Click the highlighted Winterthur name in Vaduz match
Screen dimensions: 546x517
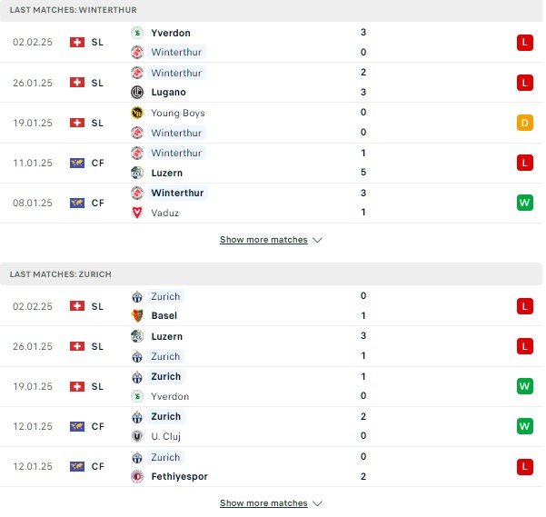177,193
